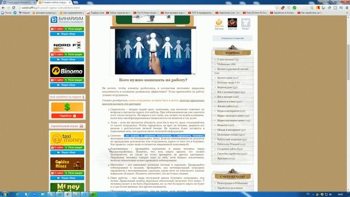Viewport: 350px width, 197px height.
Task: Click the taxi money banner
Action: point(67,138)
